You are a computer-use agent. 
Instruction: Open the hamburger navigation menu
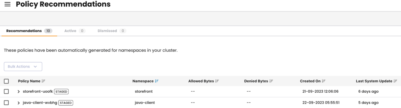[x=8, y=4]
